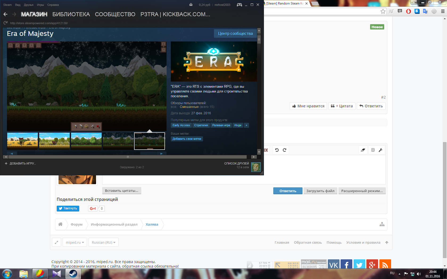Viewport: 447px width, 279px height.
Task: Click the blue Ответить submit button
Action: [x=288, y=191]
